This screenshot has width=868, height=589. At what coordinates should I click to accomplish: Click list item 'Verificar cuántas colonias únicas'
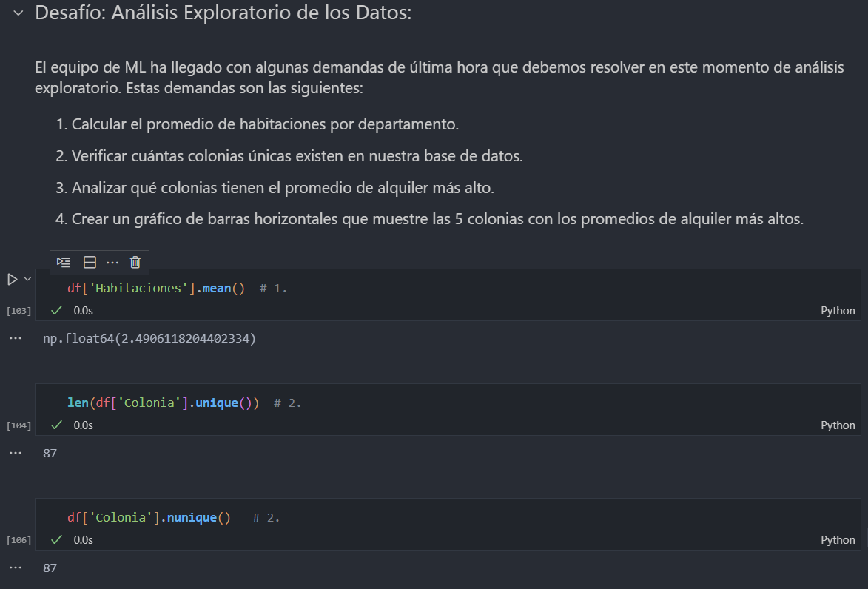tap(289, 156)
